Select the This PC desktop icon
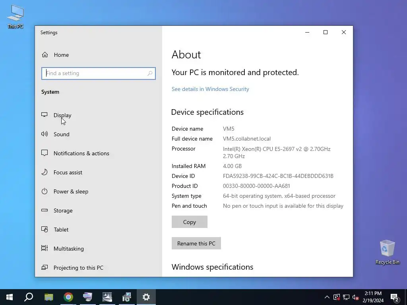This screenshot has height=305, width=407. [x=16, y=17]
